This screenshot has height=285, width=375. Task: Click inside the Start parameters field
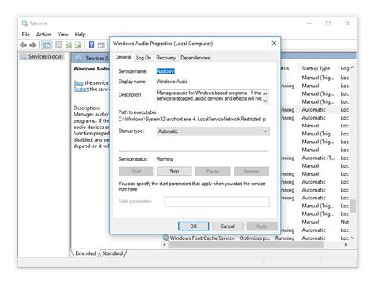[x=217, y=201]
